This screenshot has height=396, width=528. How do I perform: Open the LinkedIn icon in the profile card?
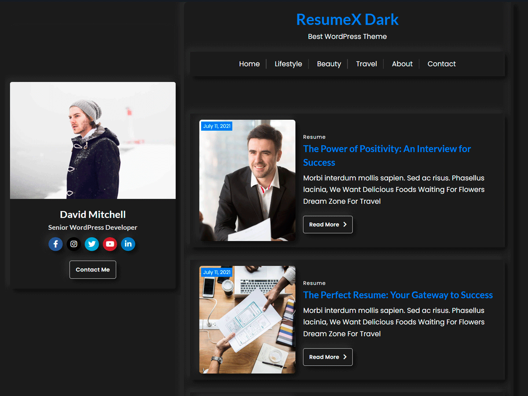click(128, 244)
